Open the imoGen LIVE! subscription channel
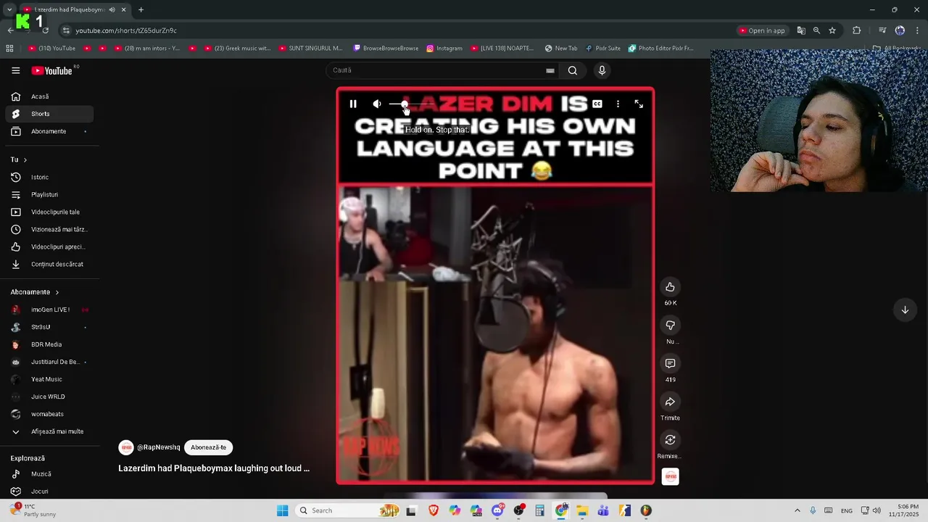Screen dimensions: 928x522 pos(49,310)
